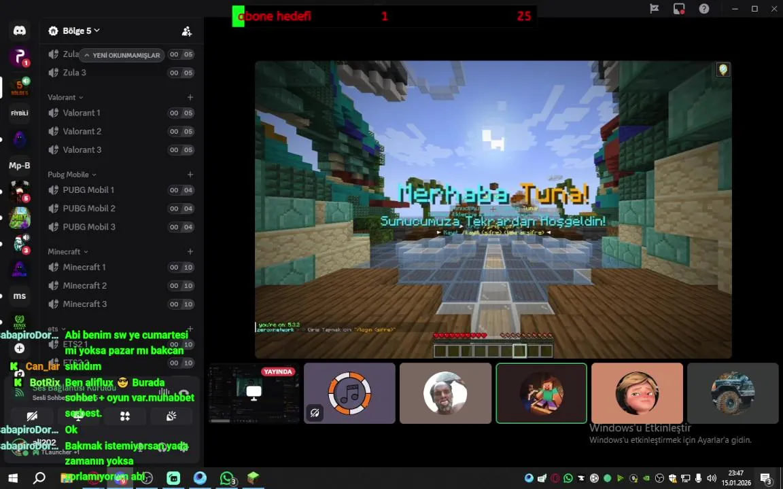This screenshot has width=783, height=489.
Task: Add a channel to Valorant category
Action: (x=190, y=97)
